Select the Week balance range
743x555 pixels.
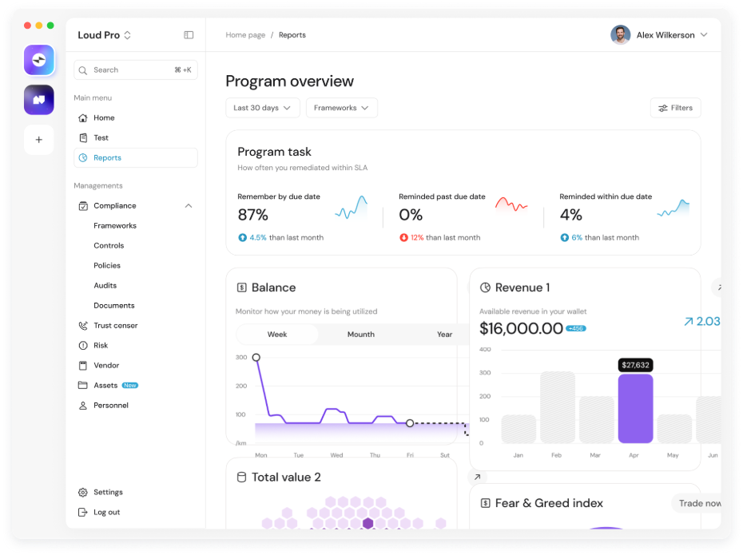277,335
